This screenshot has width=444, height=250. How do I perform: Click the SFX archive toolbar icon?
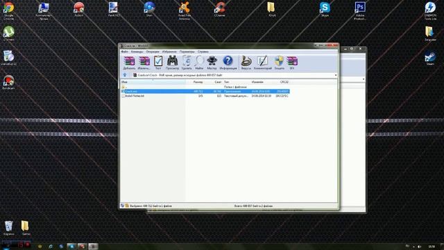(x=292, y=62)
